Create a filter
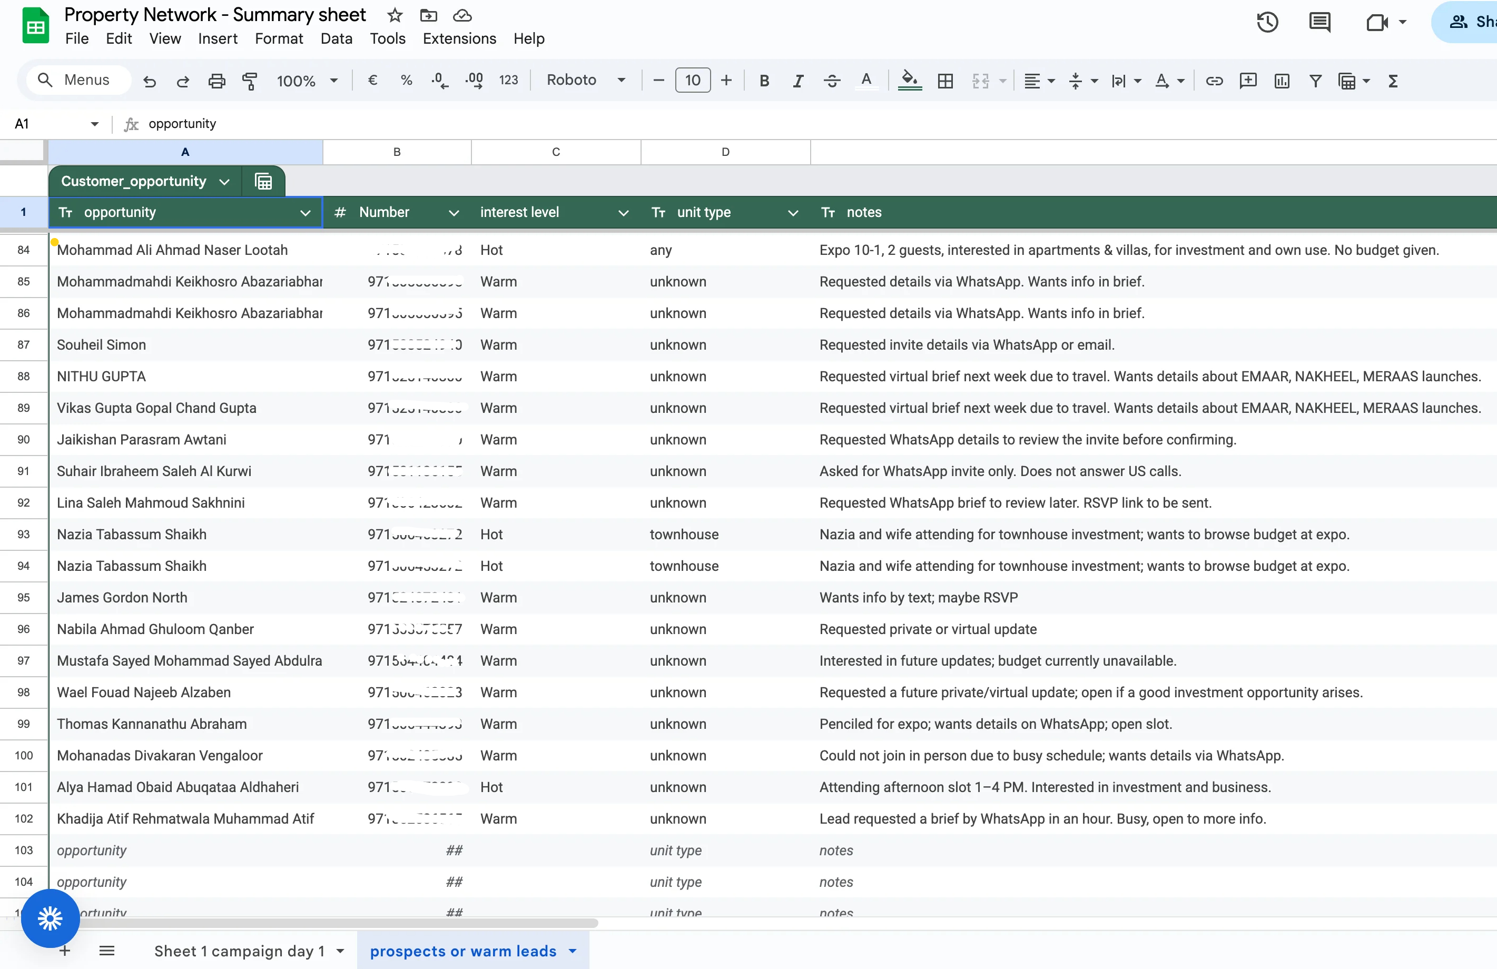Image resolution: width=1497 pixels, height=969 pixels. tap(1316, 81)
